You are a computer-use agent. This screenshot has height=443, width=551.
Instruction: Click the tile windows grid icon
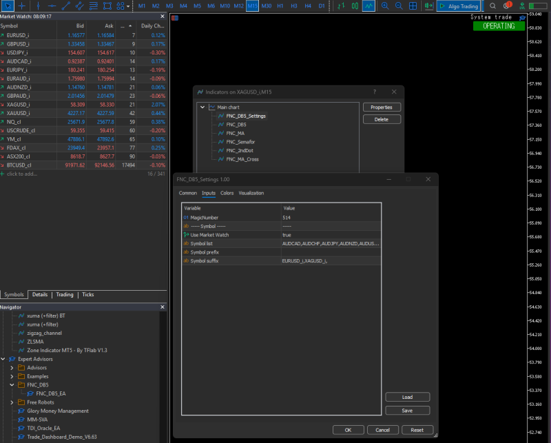pos(412,6)
